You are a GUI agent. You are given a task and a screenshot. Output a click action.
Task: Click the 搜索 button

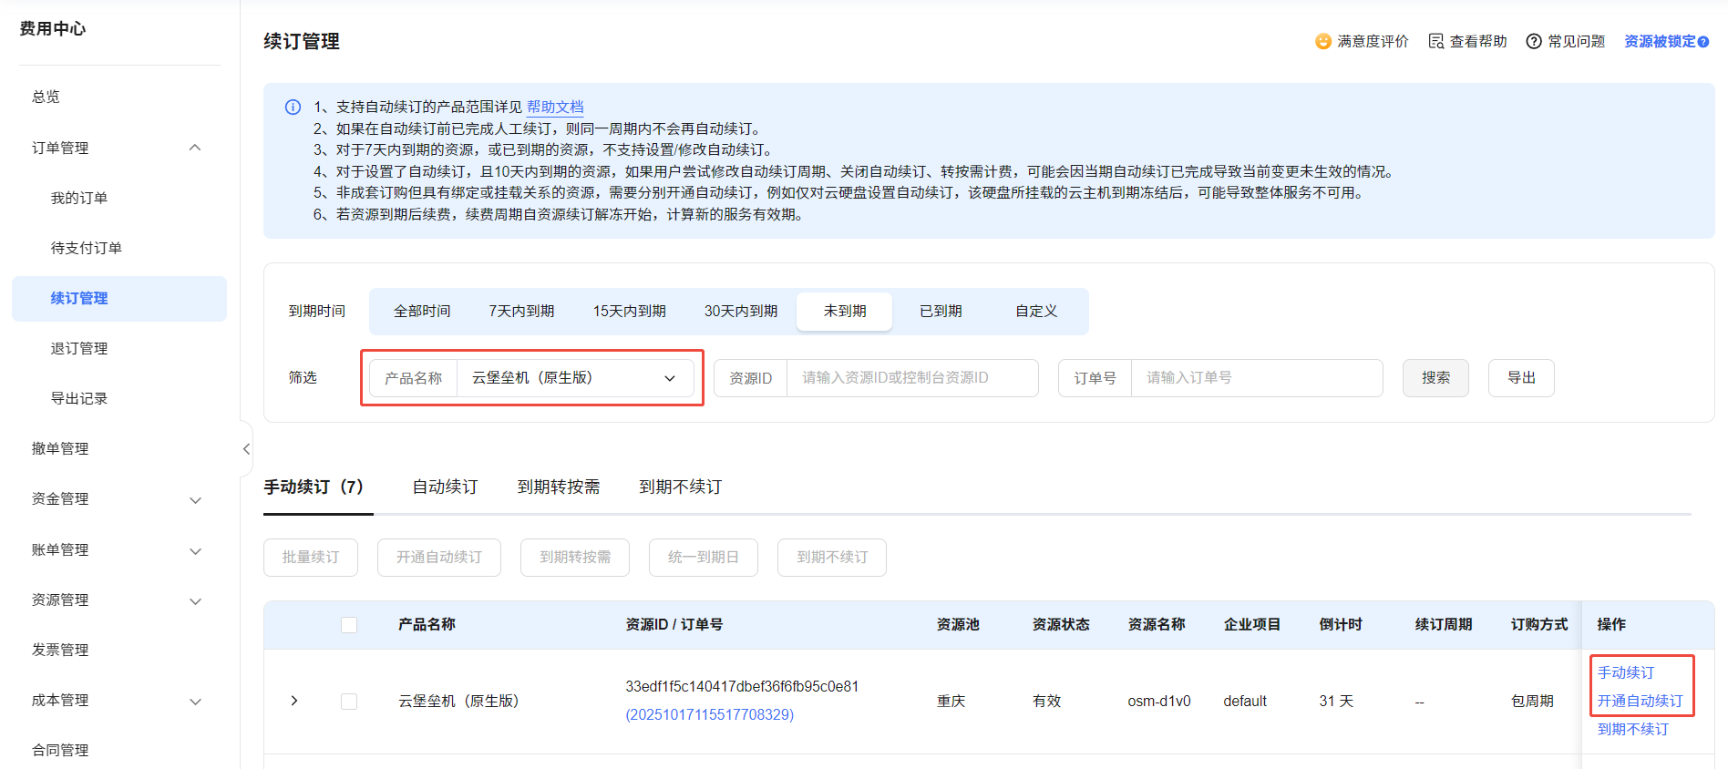coord(1435,378)
